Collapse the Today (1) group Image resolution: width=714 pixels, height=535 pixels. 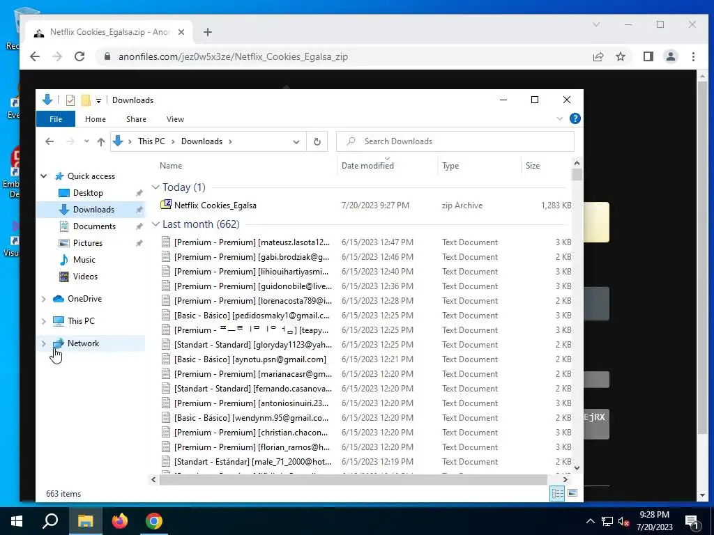point(155,187)
